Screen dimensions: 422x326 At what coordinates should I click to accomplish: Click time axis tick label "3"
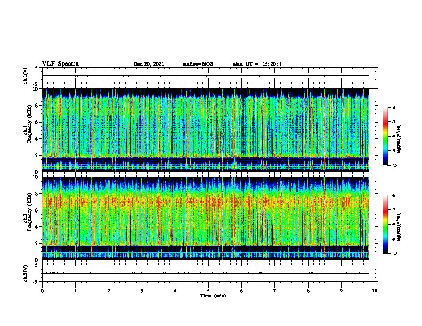coord(142,291)
